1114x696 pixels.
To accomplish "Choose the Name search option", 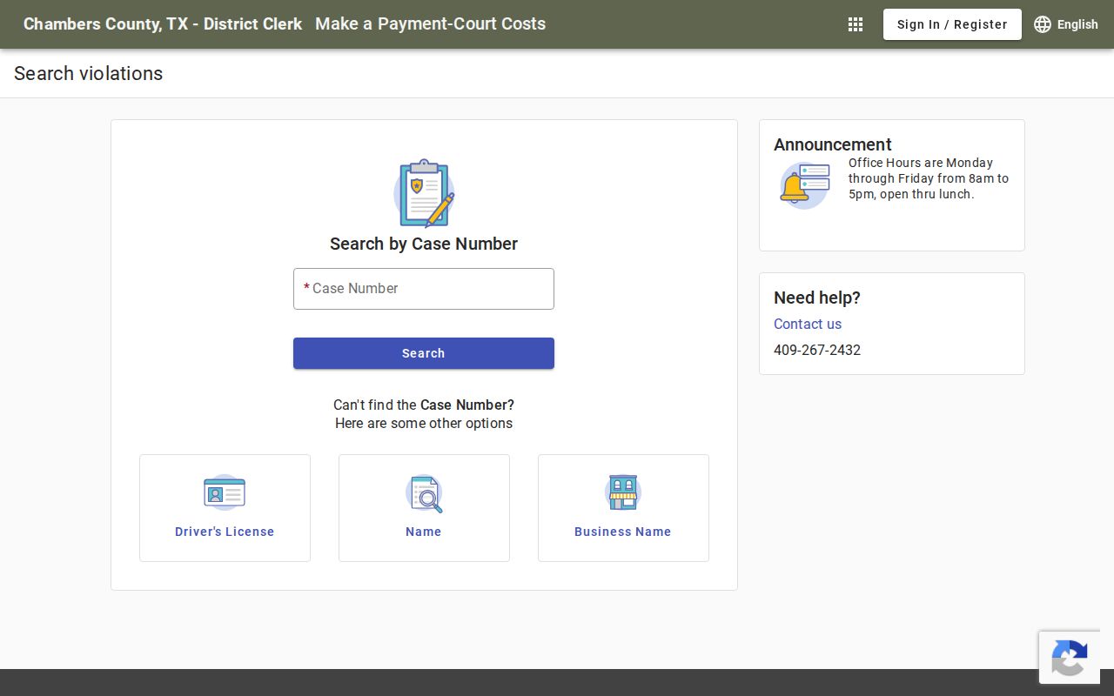I will click(424, 508).
